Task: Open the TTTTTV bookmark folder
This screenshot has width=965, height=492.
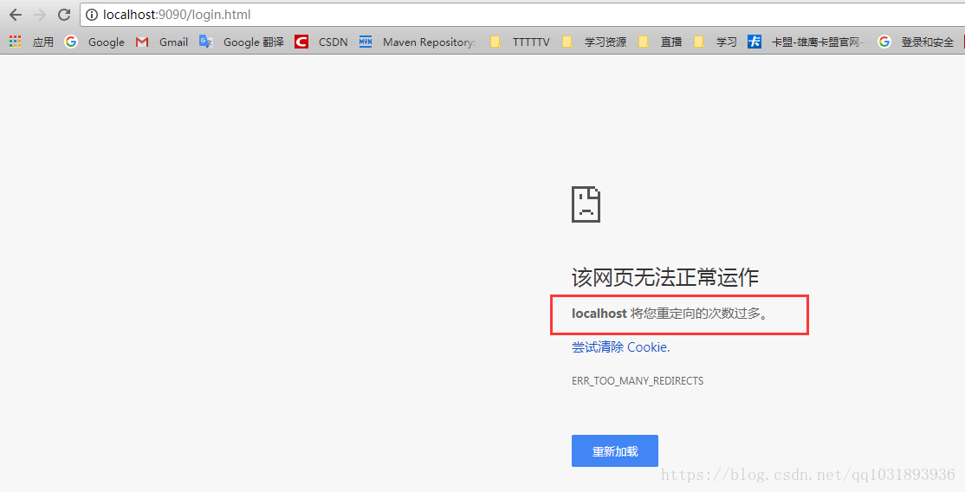Action: 531,42
